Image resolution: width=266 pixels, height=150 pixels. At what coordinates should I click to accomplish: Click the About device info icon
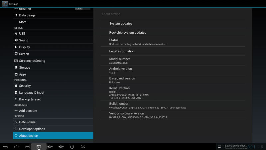[x=16, y=136]
